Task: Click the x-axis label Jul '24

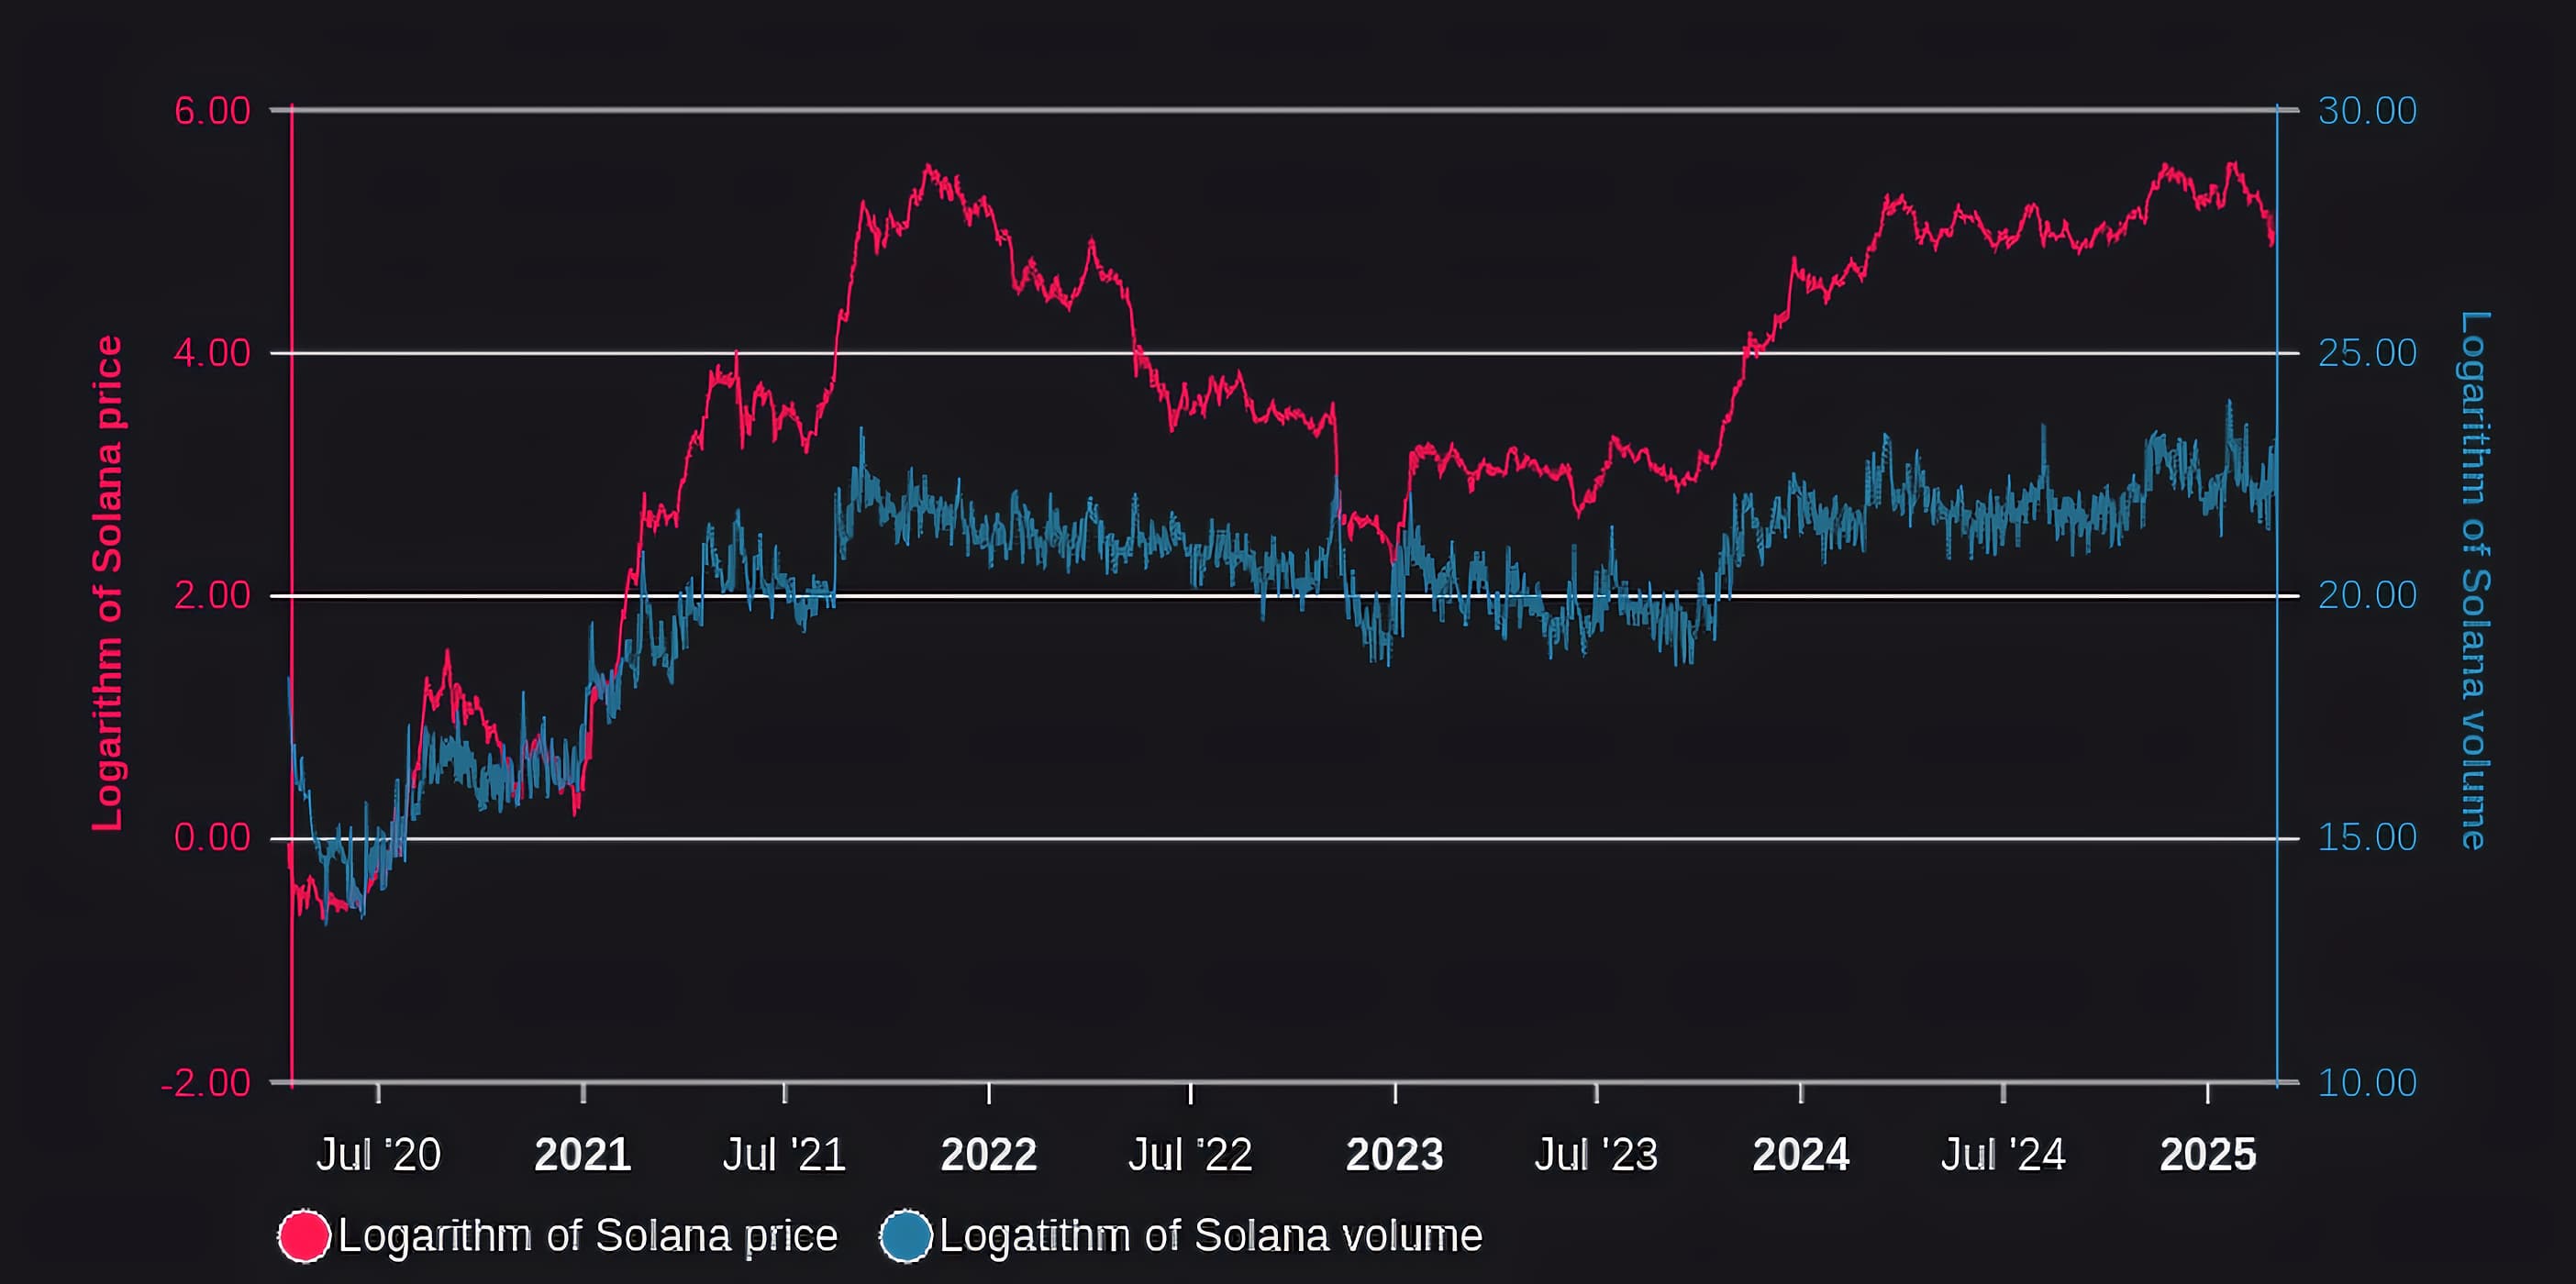Action: (2003, 1155)
